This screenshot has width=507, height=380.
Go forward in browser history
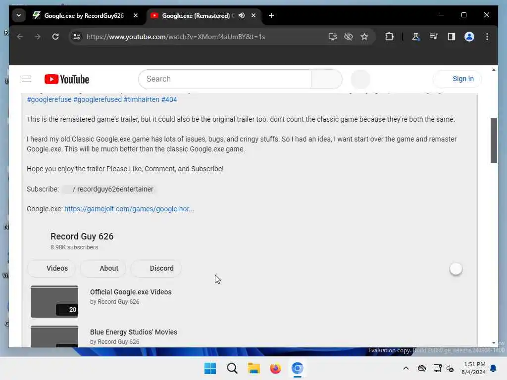point(38,37)
